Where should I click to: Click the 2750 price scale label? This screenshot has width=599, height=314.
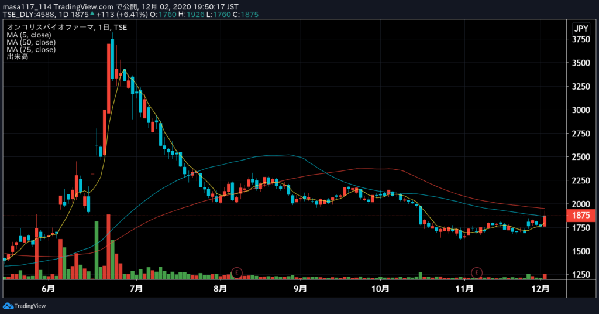(581, 134)
